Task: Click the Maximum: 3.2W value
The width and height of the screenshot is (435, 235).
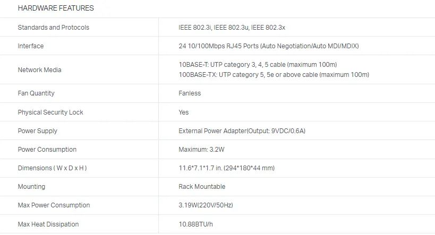Action: (x=201, y=150)
